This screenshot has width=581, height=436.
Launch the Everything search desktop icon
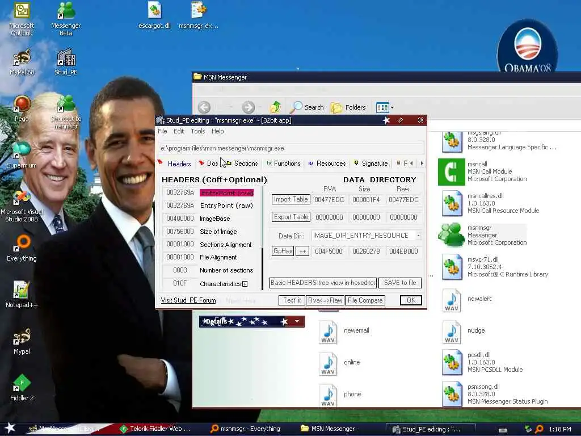pyautogui.click(x=22, y=249)
